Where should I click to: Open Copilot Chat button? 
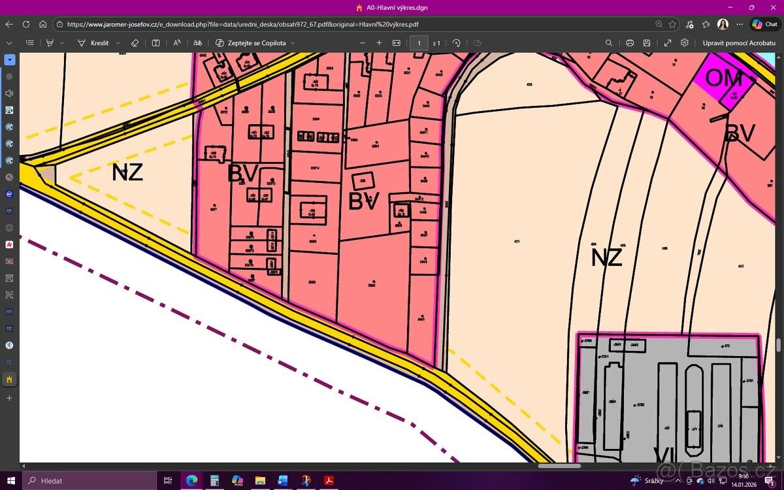[766, 24]
